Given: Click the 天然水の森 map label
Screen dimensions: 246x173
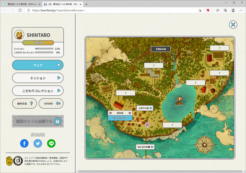Looking at the screenshot, I should click(161, 49).
